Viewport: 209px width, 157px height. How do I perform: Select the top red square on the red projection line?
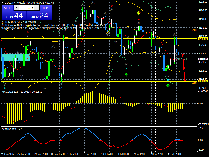(183, 55)
